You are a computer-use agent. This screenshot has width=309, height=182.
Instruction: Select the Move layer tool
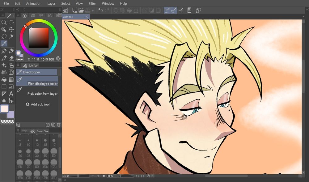11,29
